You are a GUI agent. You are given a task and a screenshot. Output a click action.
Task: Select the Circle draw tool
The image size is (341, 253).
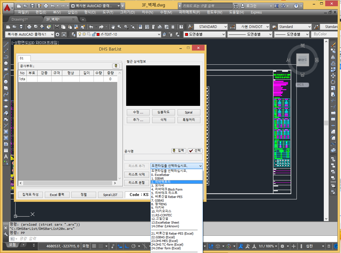coord(6,82)
